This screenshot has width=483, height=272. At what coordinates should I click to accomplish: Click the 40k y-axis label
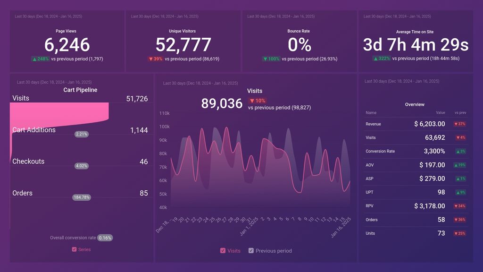coord(163,207)
